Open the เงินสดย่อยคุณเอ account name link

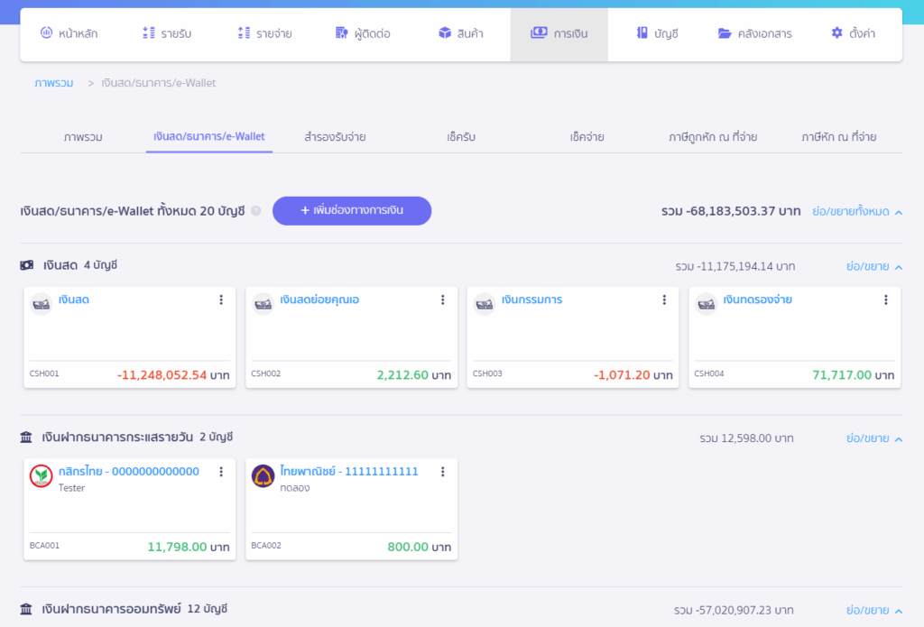point(319,300)
